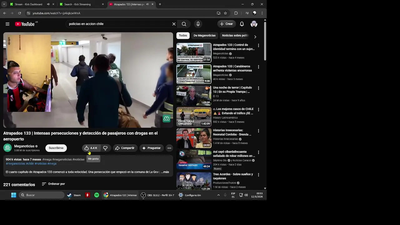Screen dimensions: 400x225
Task: Open Meganoticias channel avatar
Action: click(x=7, y=148)
